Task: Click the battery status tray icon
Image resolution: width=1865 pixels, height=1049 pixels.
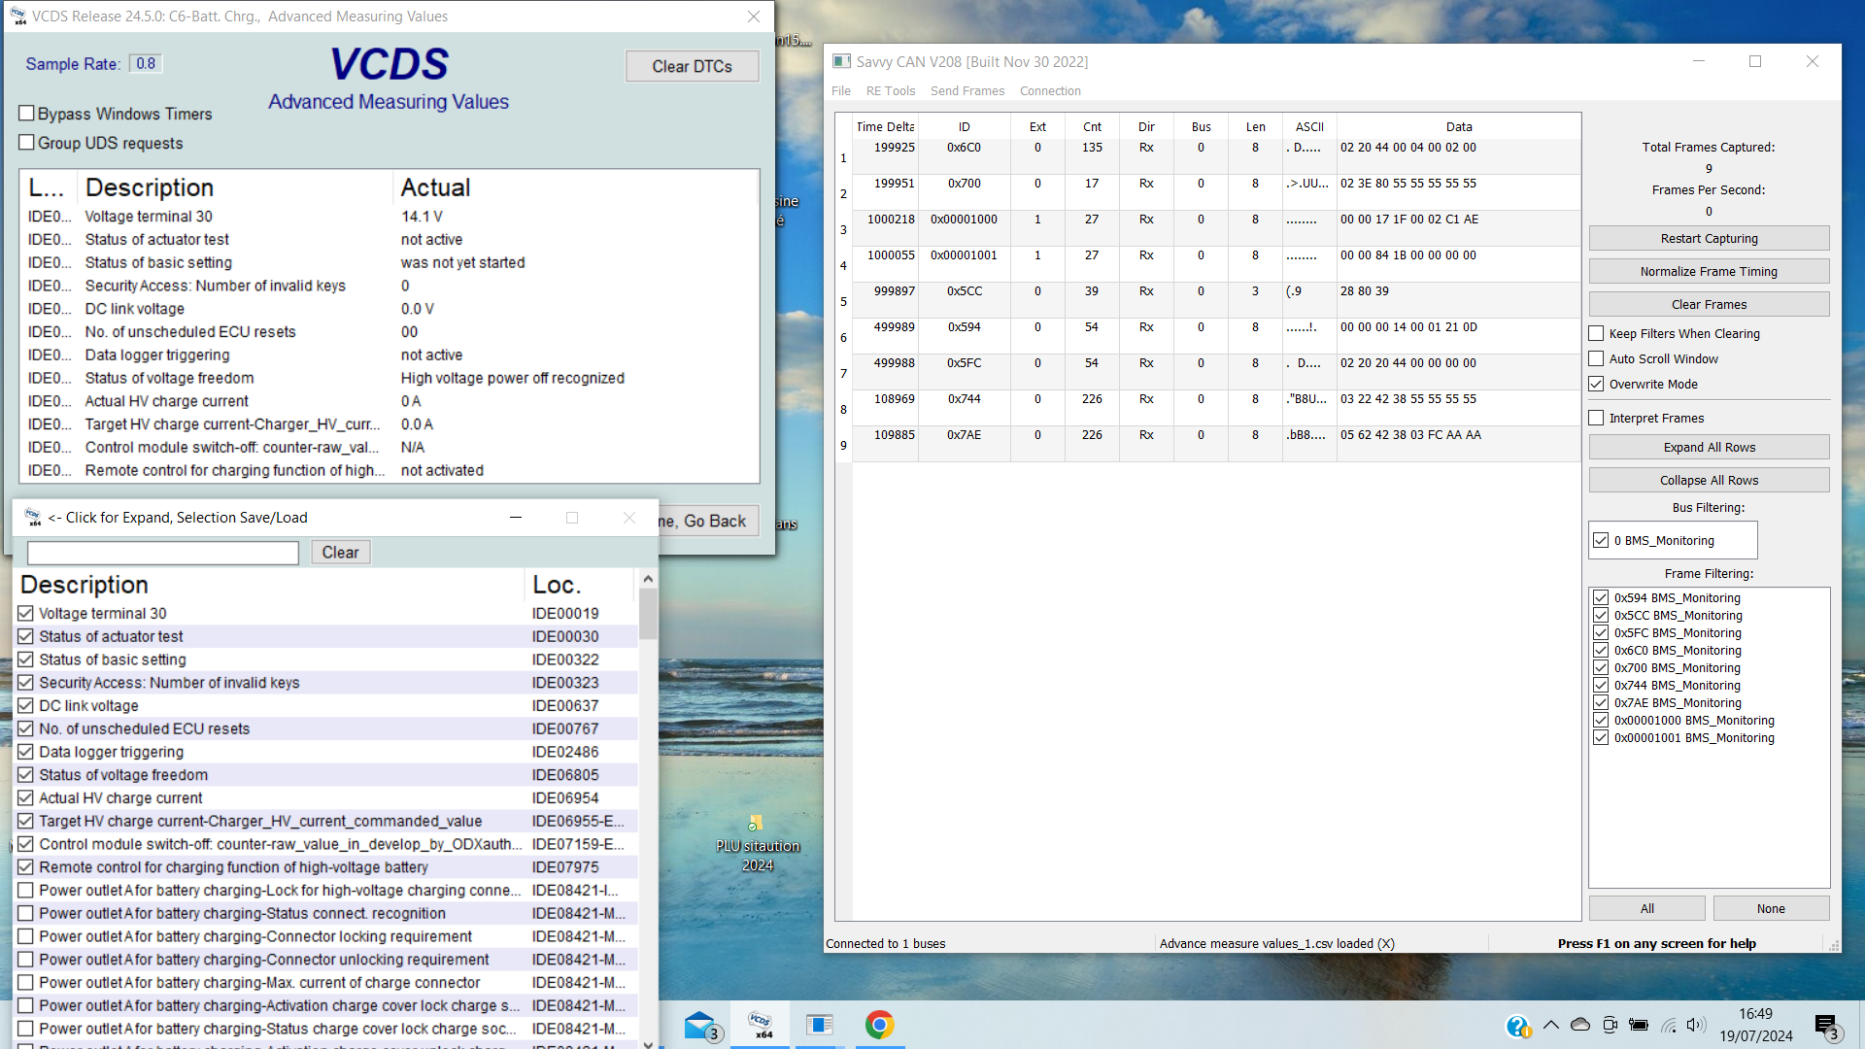Action: tap(1639, 1025)
